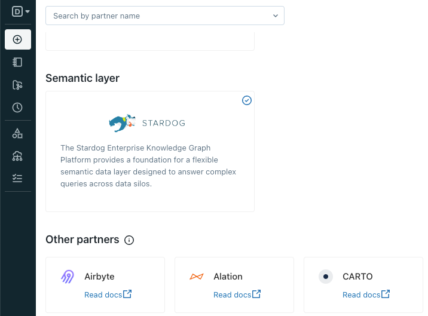Open Recents clock icon in sidebar

(x=17, y=108)
